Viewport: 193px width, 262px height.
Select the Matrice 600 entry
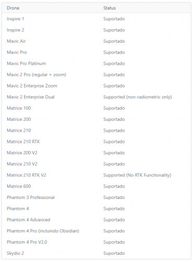19,186
